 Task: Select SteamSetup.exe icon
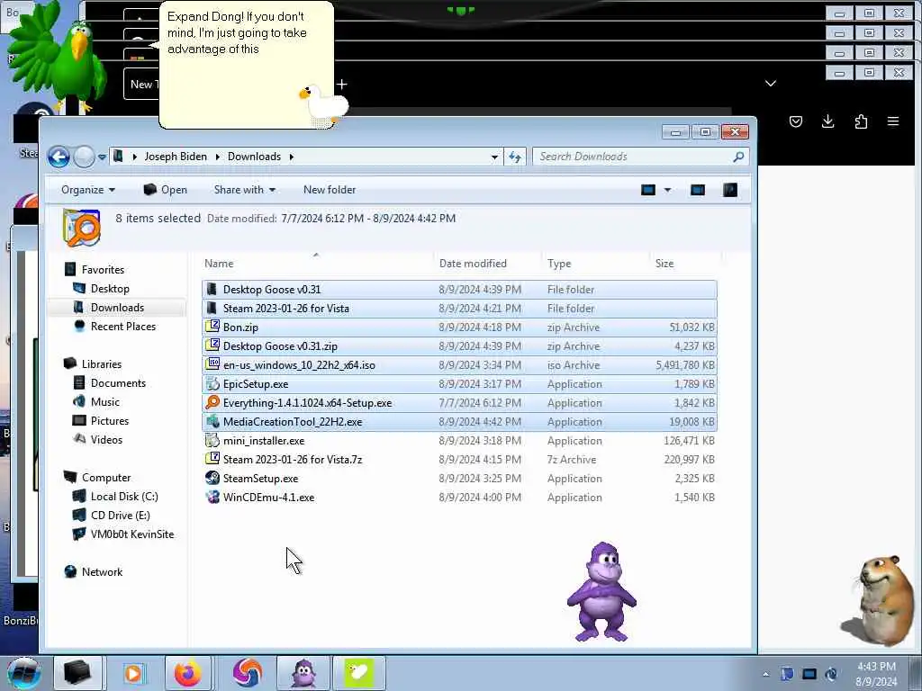[212, 479]
